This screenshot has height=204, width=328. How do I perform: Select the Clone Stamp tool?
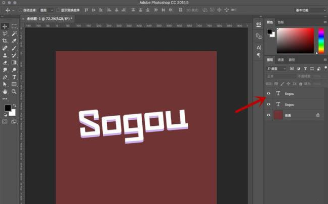pos(5,55)
